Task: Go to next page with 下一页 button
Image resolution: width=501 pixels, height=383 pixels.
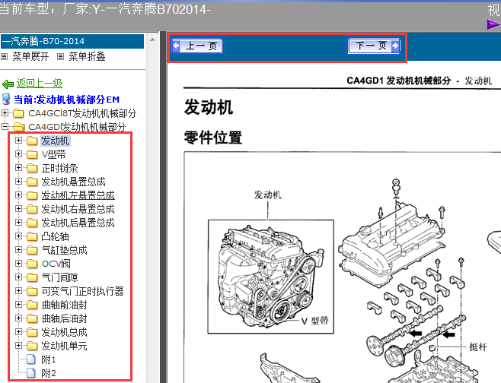Action: coord(374,46)
